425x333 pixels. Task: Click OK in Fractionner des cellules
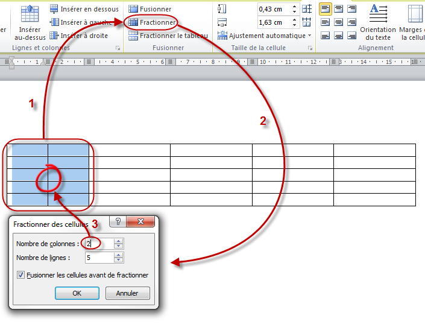coord(77,293)
